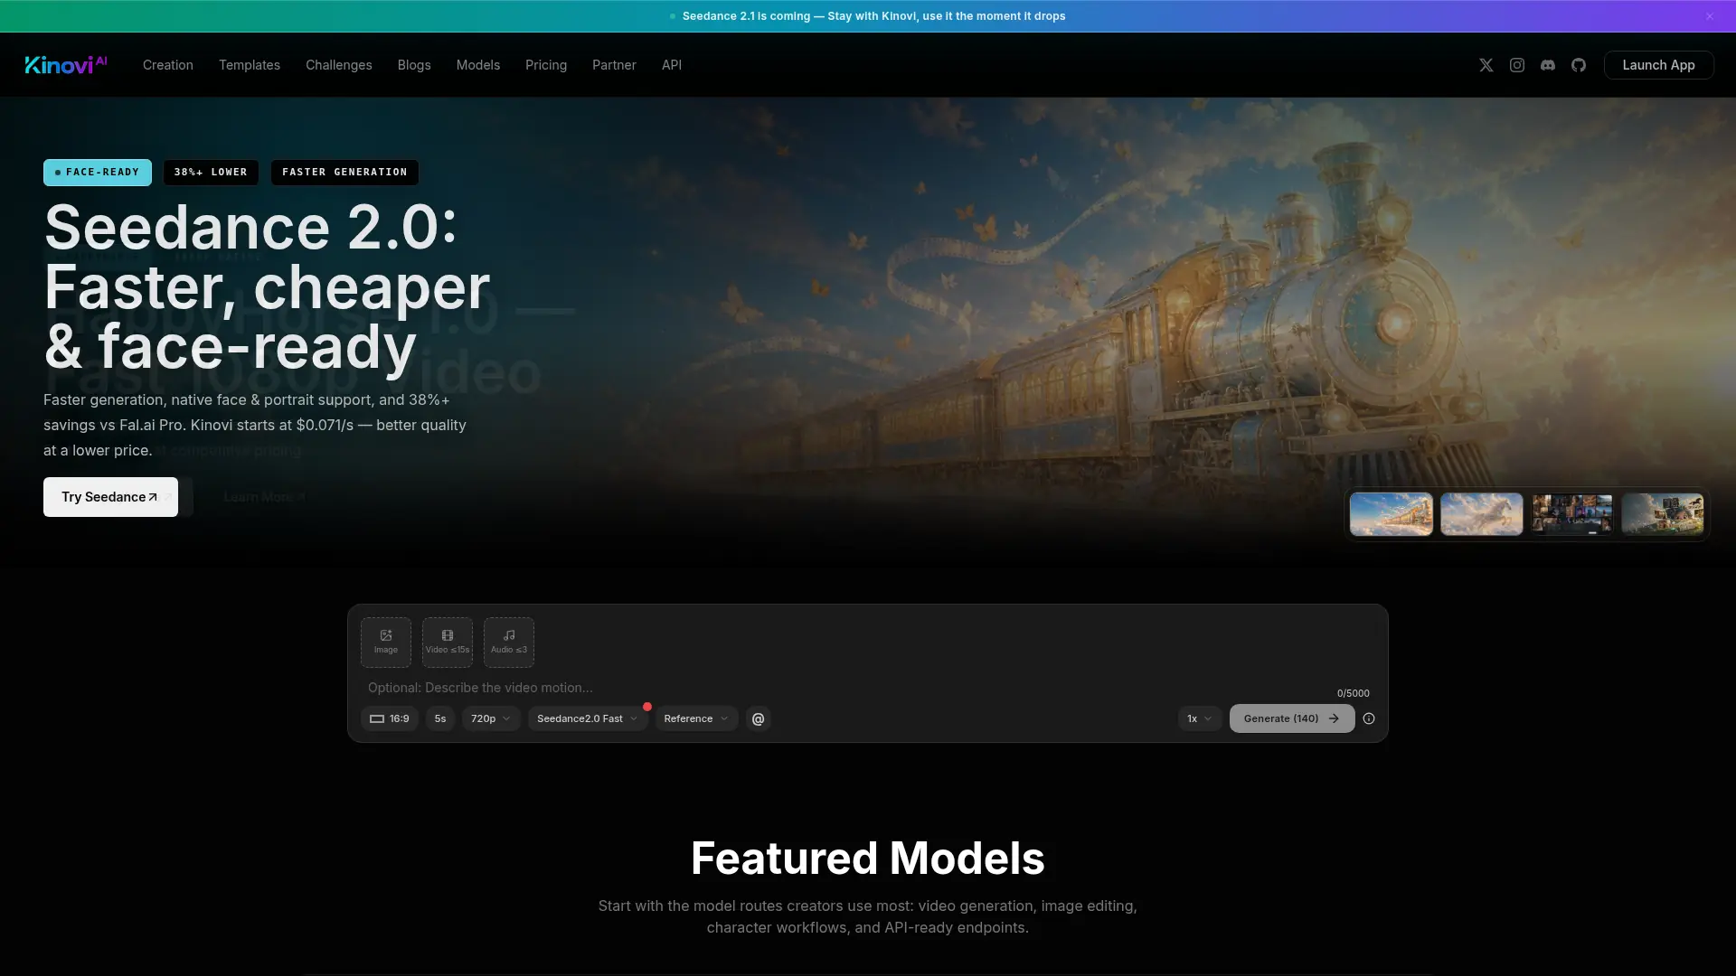Click the Try Seedance button

tap(110, 497)
